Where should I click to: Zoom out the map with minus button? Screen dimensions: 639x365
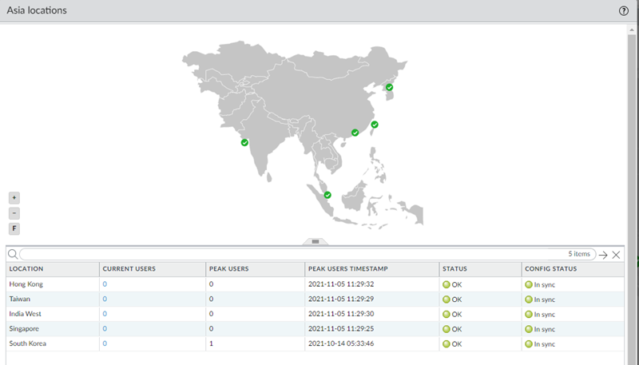tap(14, 213)
